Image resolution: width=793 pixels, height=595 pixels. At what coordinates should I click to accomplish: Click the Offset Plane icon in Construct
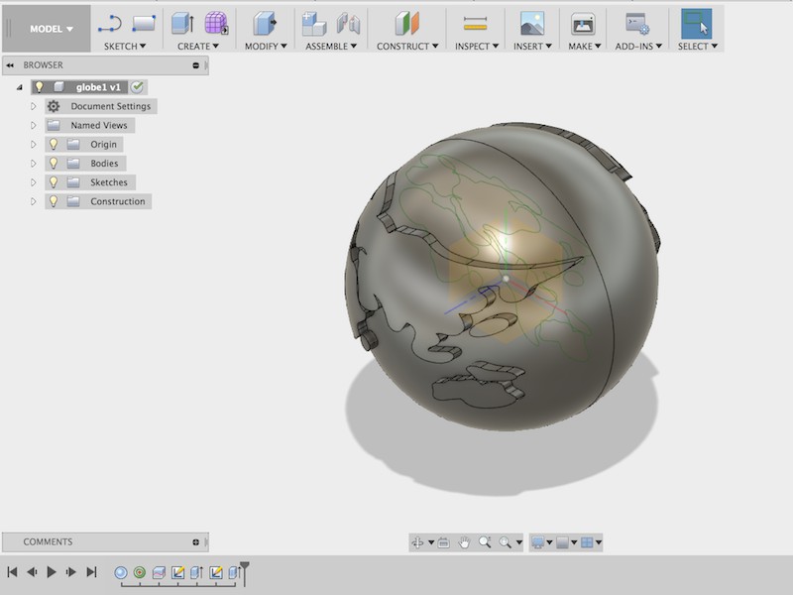[x=406, y=23]
